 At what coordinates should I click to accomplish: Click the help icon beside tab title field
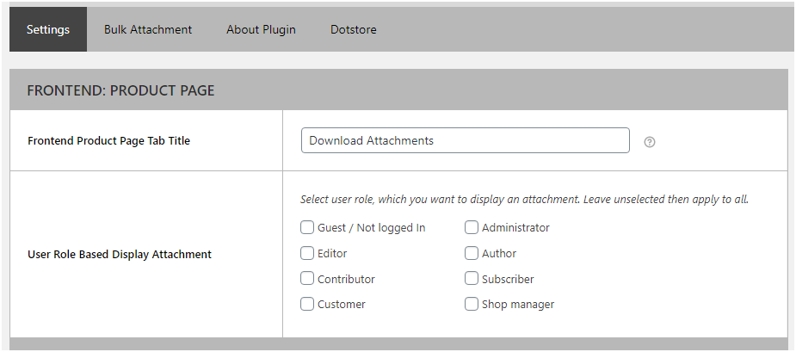point(650,142)
